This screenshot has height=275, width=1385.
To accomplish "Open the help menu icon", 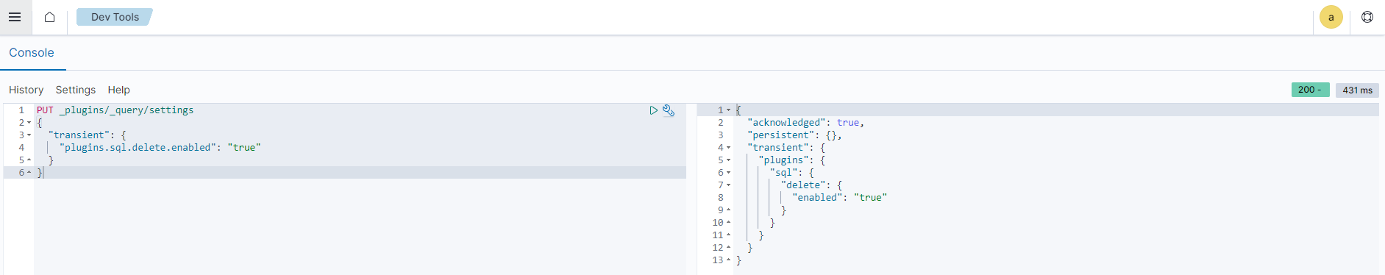I will (x=1367, y=17).
